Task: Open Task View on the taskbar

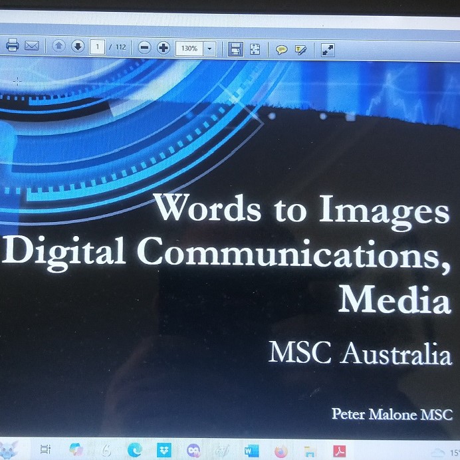Action: tap(45, 449)
